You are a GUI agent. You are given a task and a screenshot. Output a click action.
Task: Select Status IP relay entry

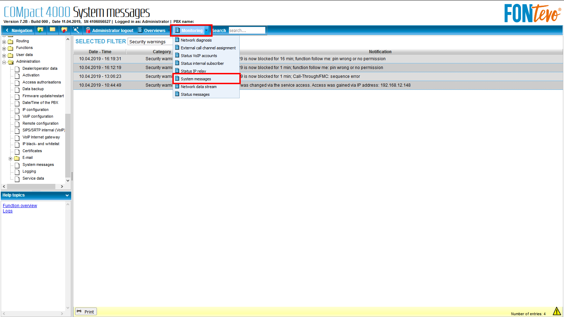[206, 71]
